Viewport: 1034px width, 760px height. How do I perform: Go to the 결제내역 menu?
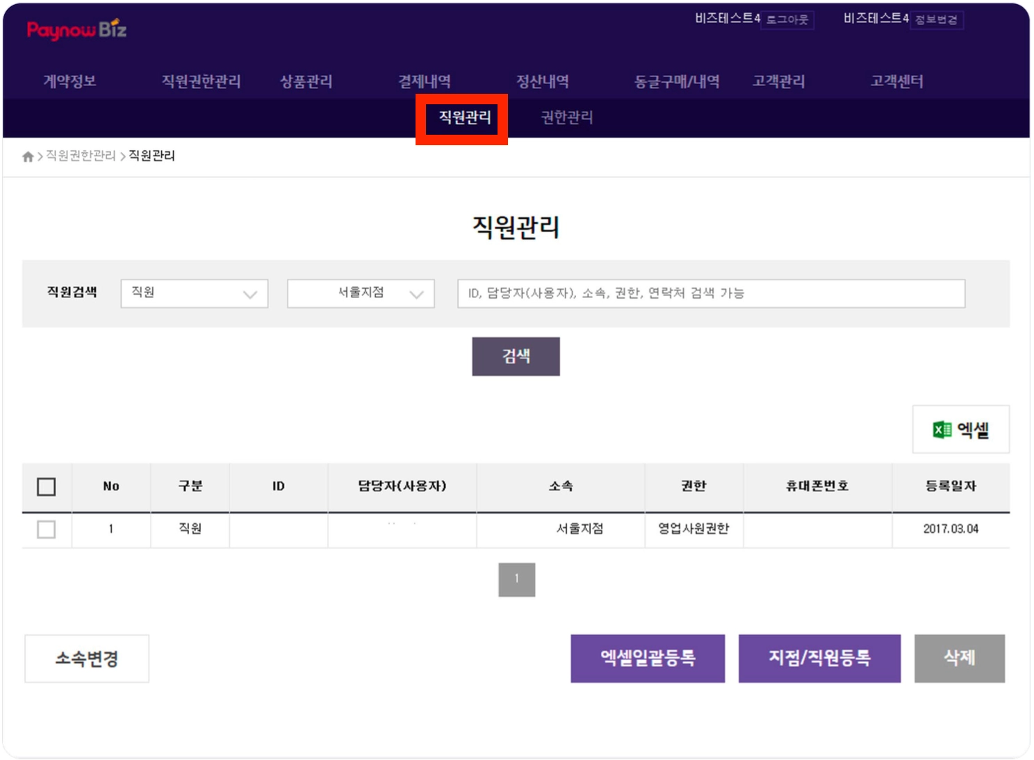[x=425, y=81]
